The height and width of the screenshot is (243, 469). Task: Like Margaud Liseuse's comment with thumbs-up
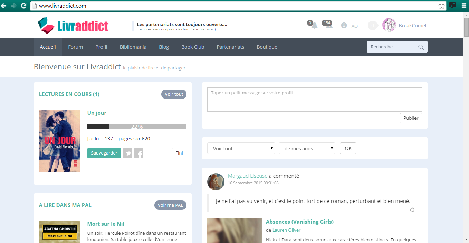[412, 209]
